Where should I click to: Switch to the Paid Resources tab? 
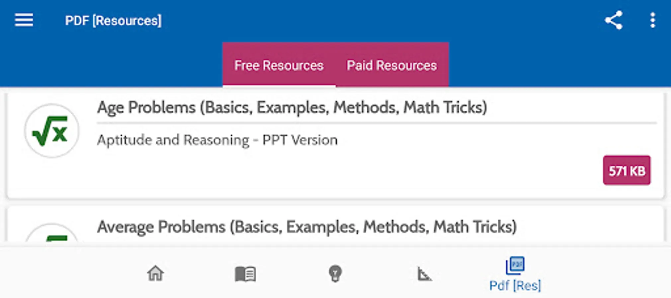point(392,65)
